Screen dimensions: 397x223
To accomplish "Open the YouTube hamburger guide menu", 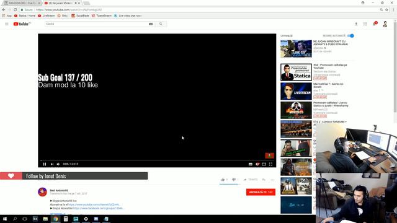I will coord(7,24).
